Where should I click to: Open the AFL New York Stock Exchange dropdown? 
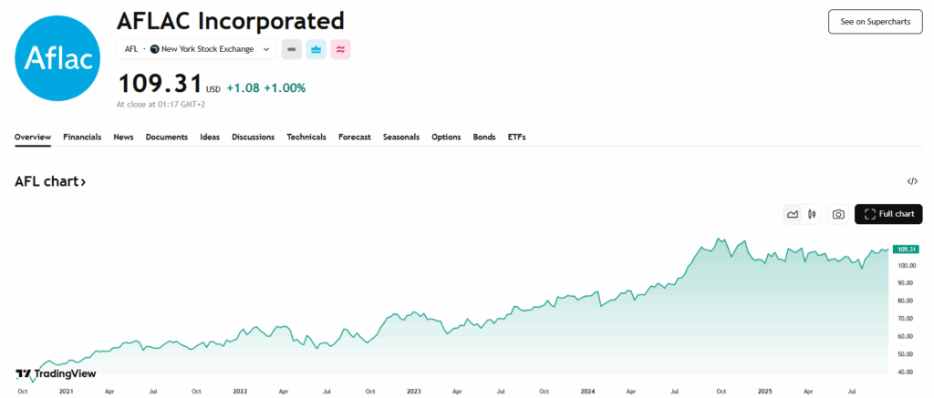196,49
